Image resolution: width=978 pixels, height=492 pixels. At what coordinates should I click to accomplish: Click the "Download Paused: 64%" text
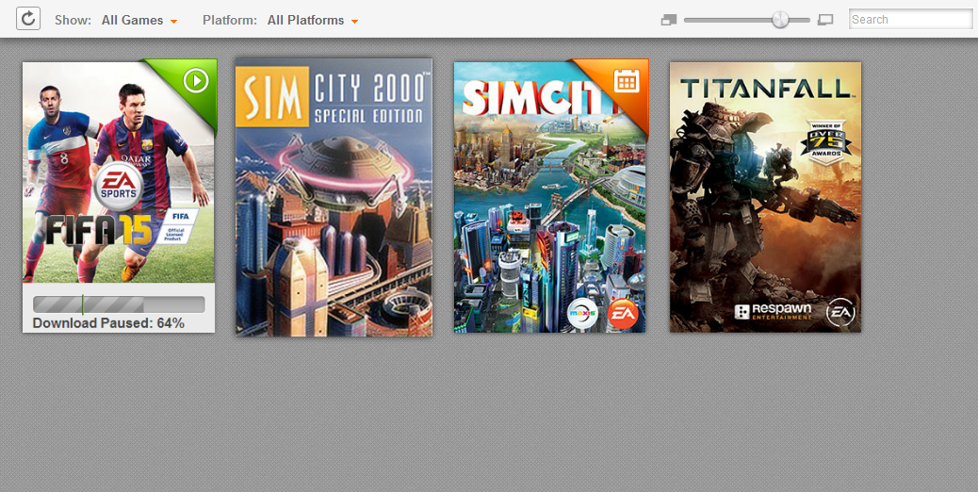point(108,323)
